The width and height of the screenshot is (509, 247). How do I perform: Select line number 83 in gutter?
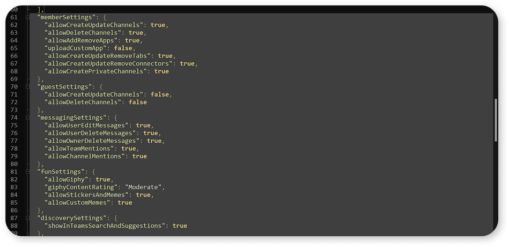[x=14, y=187]
